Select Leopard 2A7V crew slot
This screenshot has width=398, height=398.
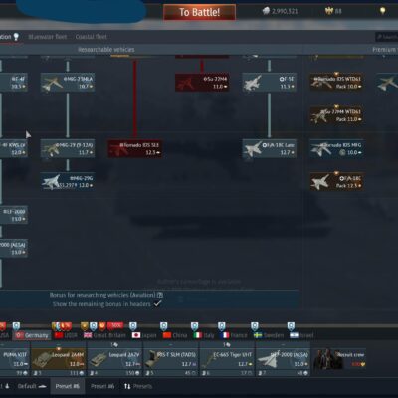114,360
